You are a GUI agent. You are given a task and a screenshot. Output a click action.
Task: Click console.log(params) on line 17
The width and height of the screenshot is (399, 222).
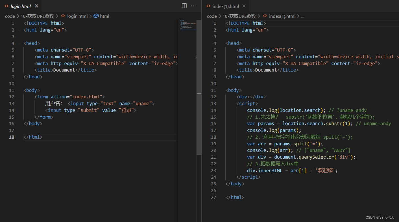pos(274,130)
